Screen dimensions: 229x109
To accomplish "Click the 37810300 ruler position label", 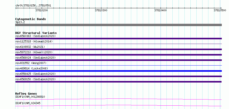I will [101, 10].
